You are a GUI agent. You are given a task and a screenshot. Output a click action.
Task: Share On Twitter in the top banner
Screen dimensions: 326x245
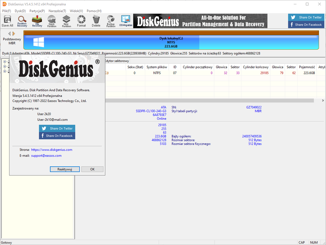[x=306, y=17]
